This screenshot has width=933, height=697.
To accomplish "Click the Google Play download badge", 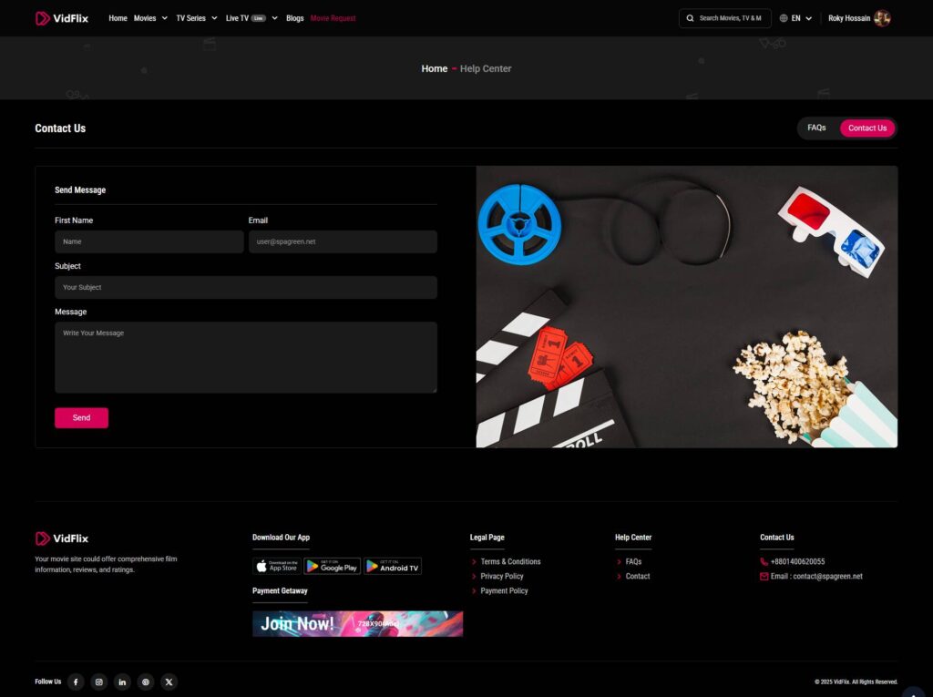I will 332,566.
